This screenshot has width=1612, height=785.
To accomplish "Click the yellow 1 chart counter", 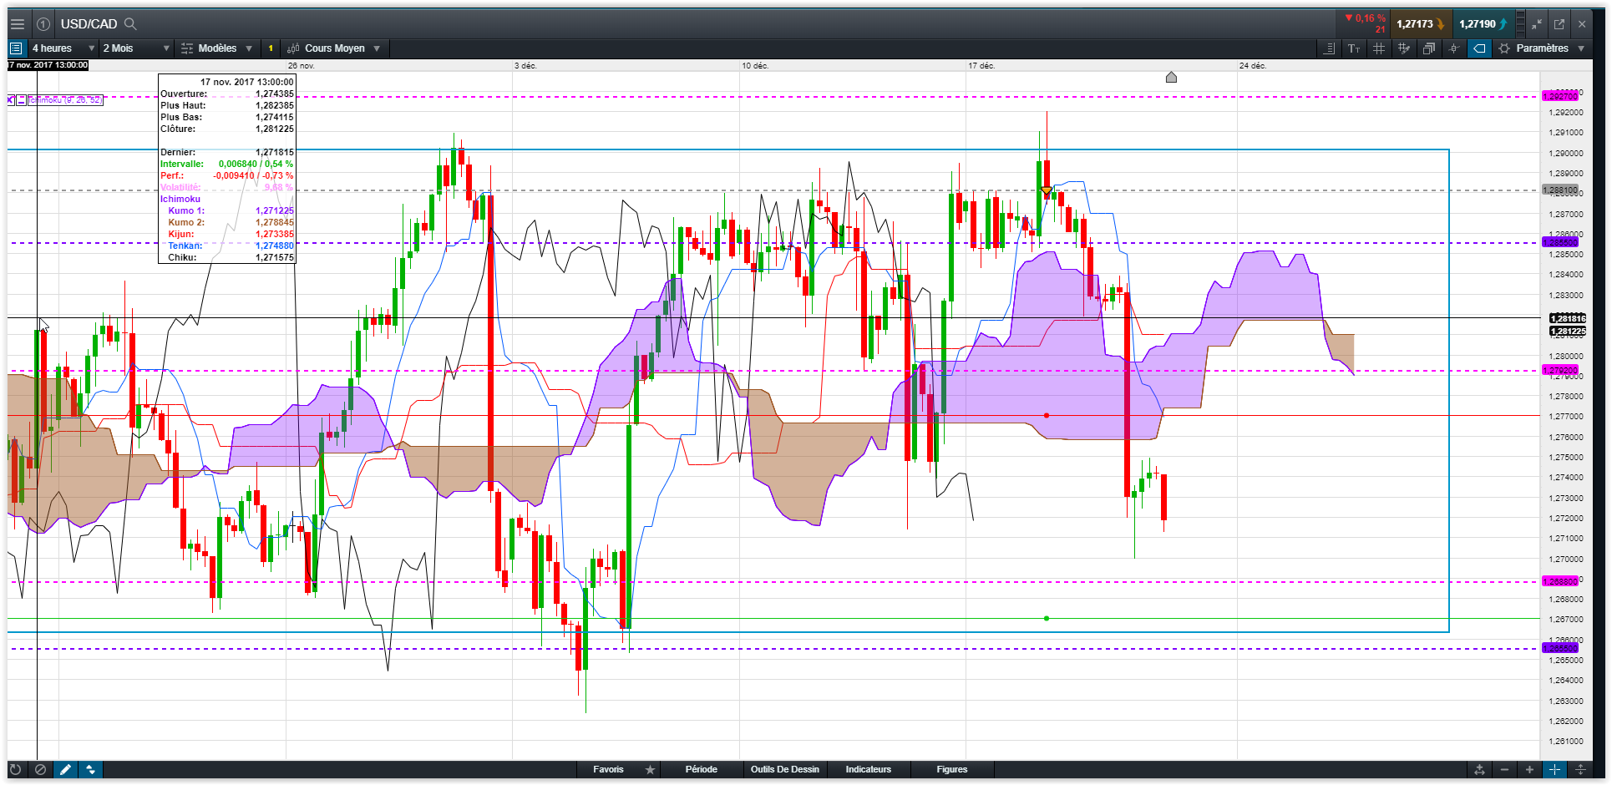I will pyautogui.click(x=271, y=48).
